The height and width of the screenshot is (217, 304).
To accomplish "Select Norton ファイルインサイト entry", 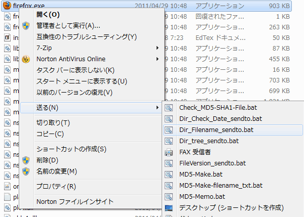I will [x=75, y=202].
